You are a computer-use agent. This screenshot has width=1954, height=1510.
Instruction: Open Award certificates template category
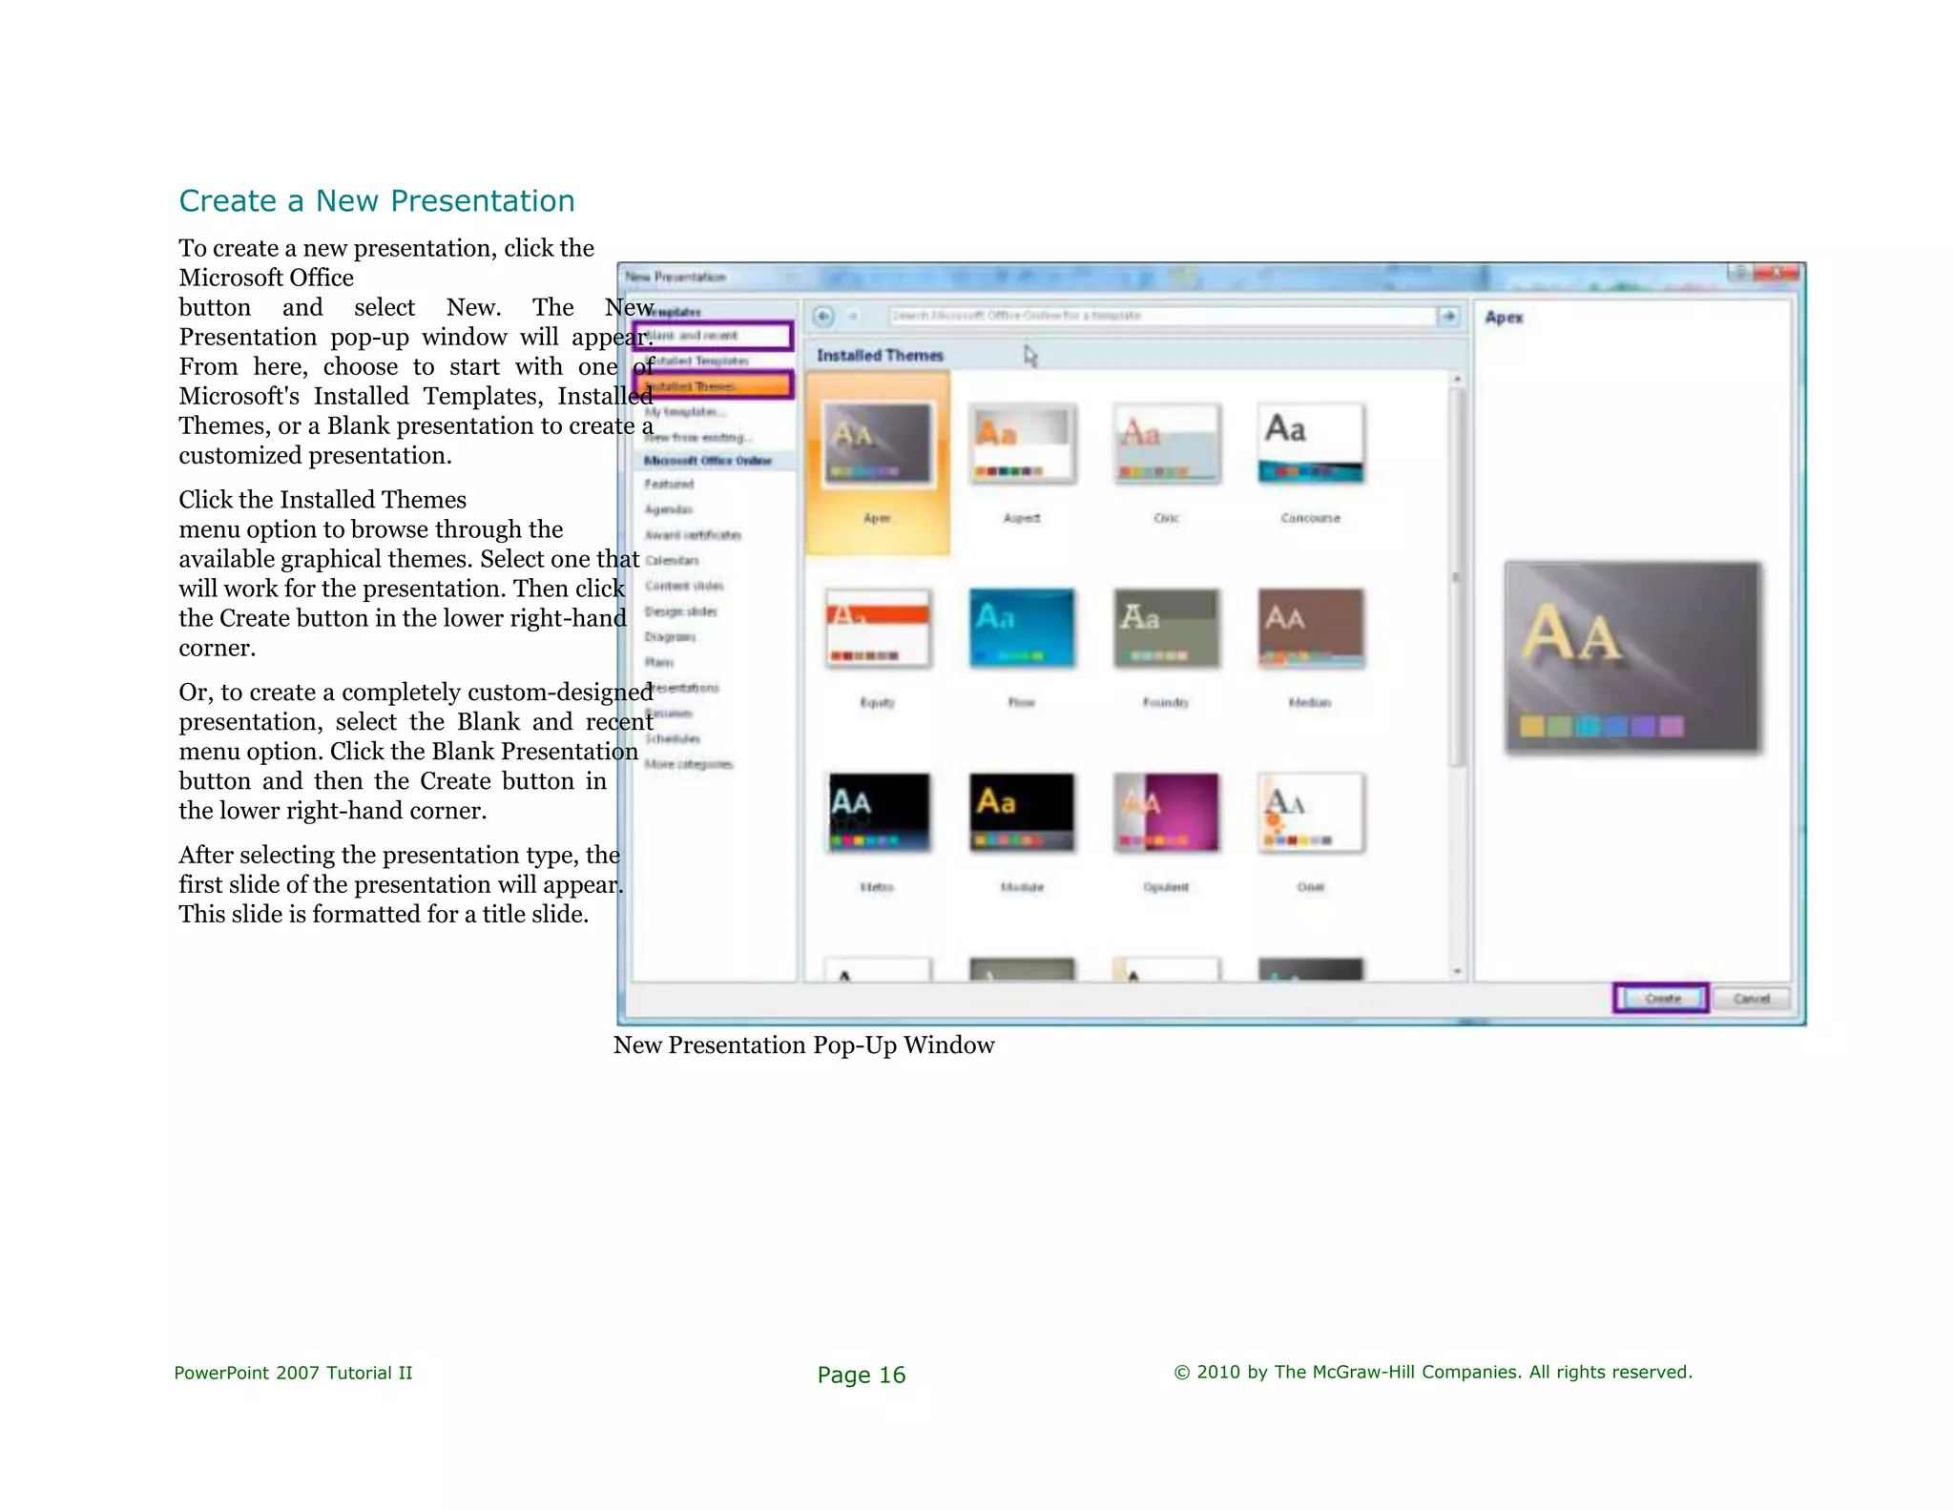click(x=693, y=535)
